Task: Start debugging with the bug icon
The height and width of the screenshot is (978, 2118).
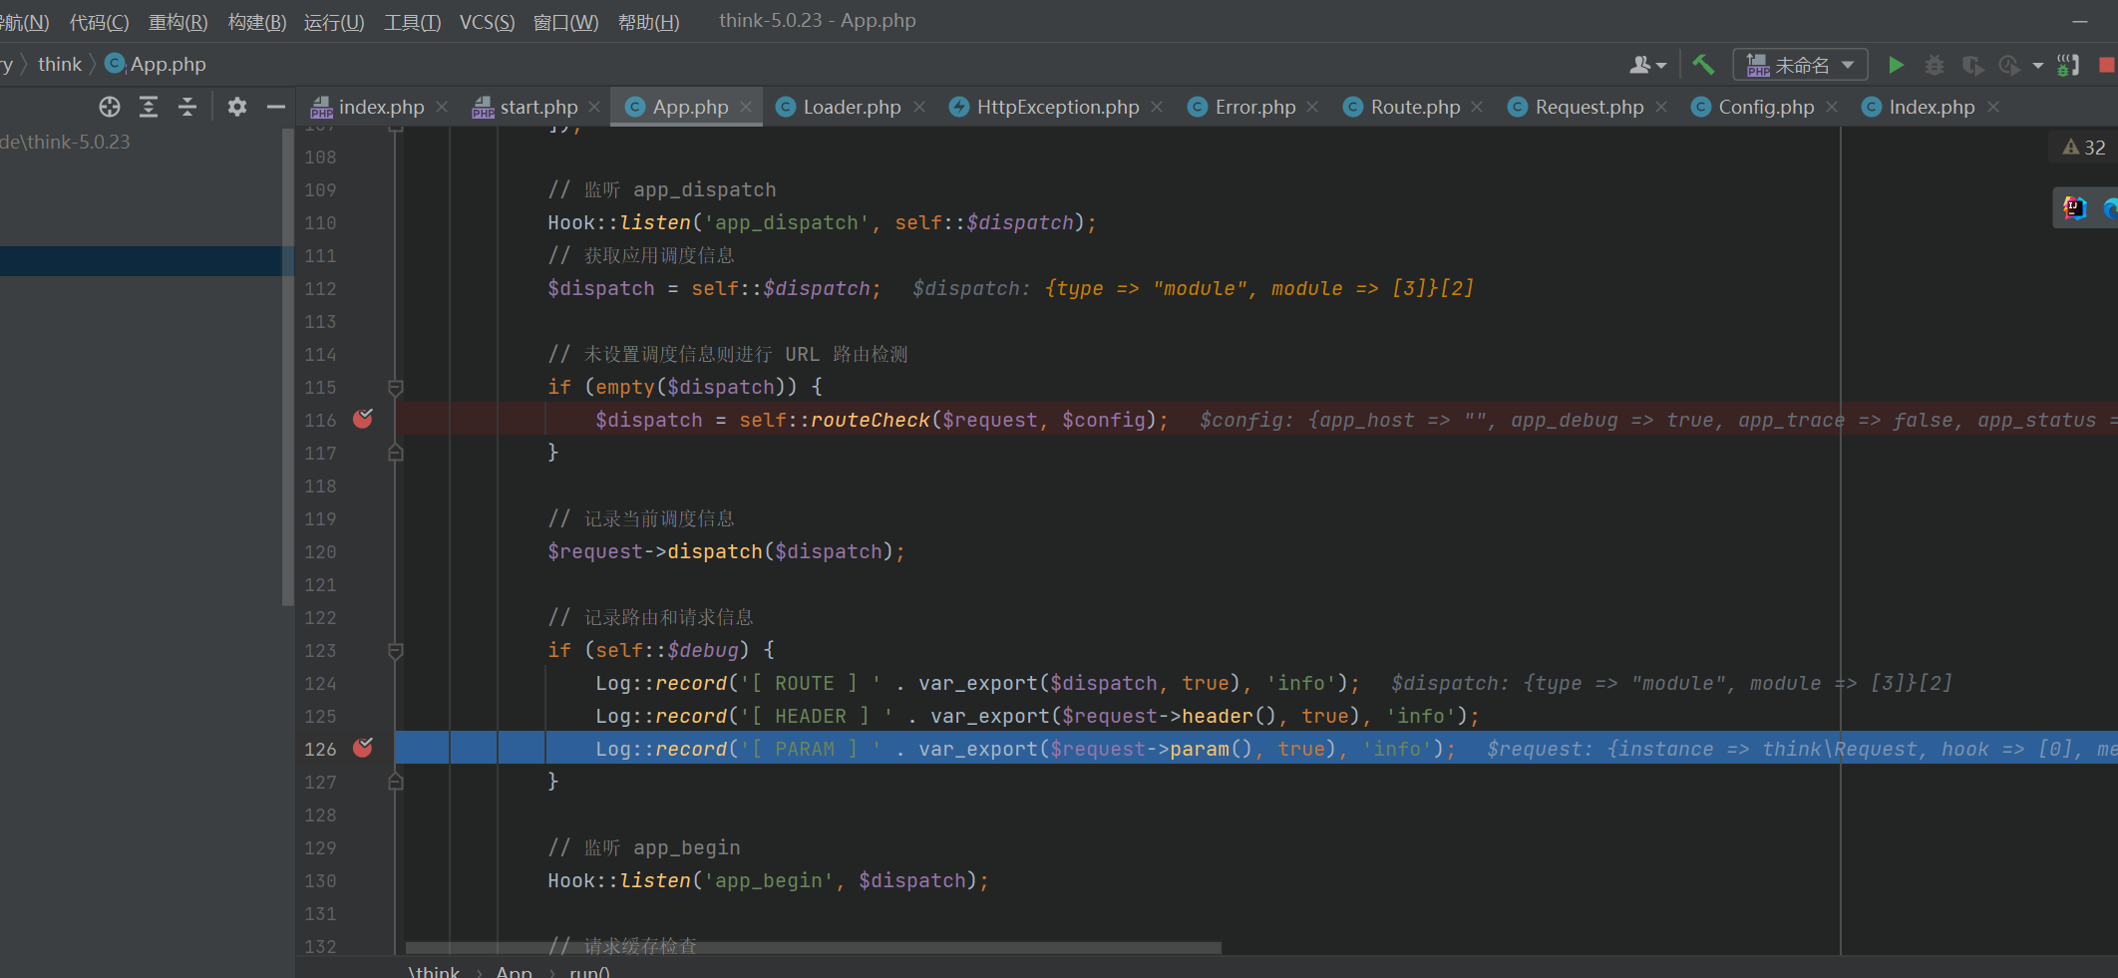Action: pyautogui.click(x=1934, y=65)
